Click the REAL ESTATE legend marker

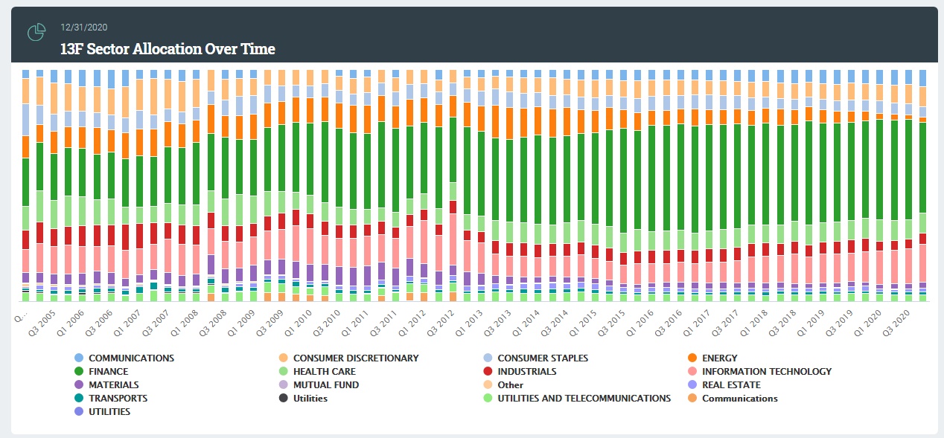[692, 385]
